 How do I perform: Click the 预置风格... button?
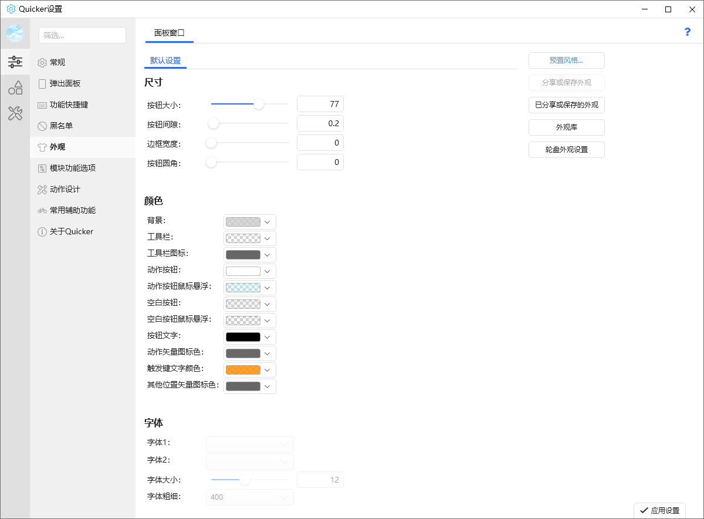(x=566, y=60)
